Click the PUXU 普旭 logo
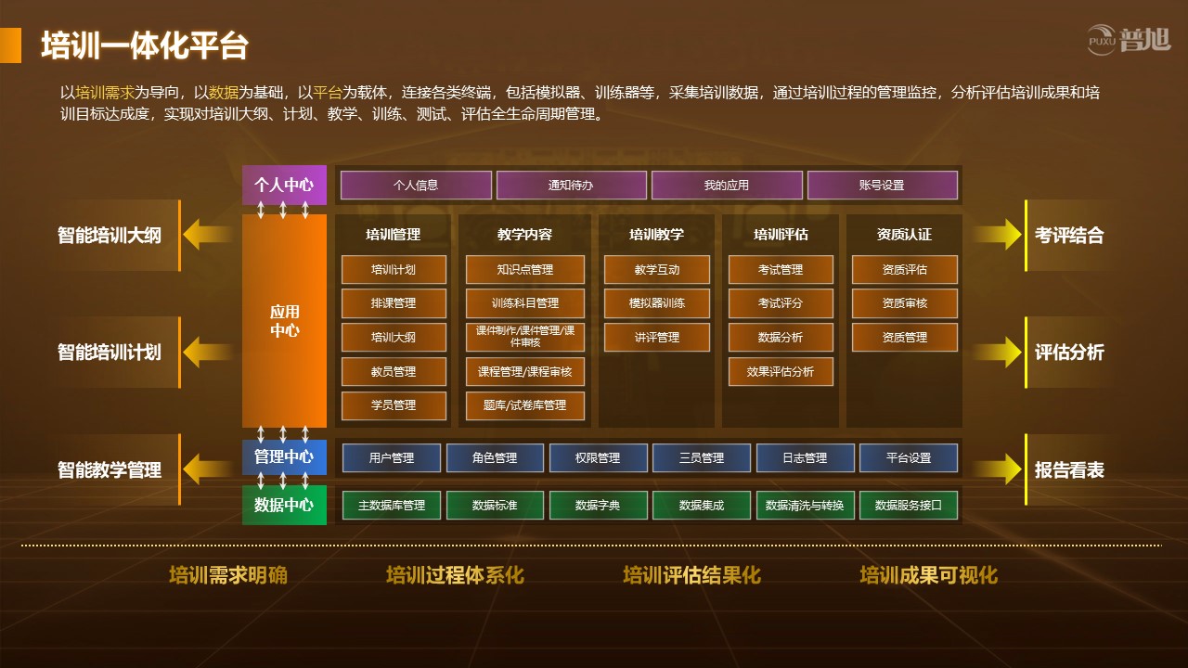Screen dimensions: 1188x668 (1129, 40)
